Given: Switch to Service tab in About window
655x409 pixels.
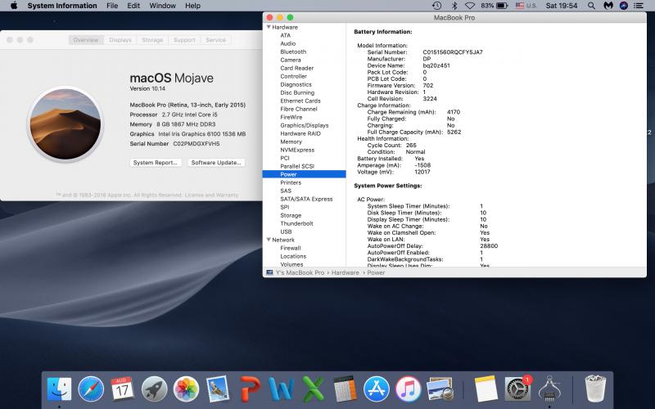Looking at the screenshot, I should (x=215, y=40).
